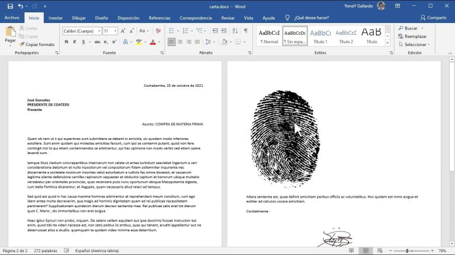Viewport: 455px width, 255px height.
Task: Zoom in with the plus button
Action: [432, 251]
